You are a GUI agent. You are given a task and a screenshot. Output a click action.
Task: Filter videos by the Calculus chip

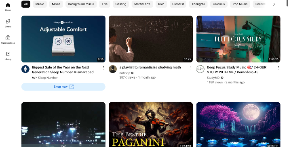(x=219, y=4)
